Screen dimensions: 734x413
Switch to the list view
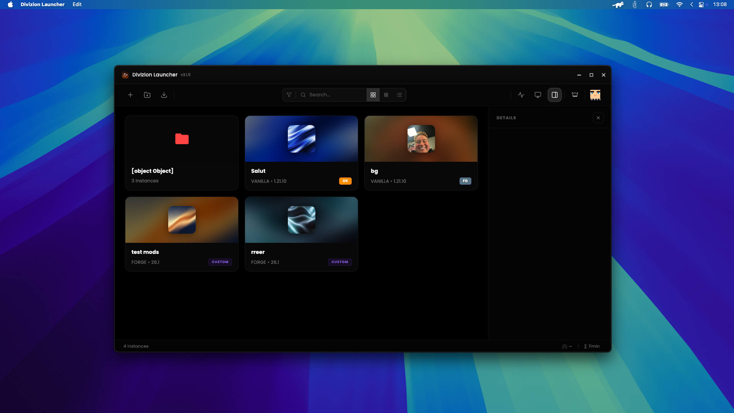tap(399, 95)
